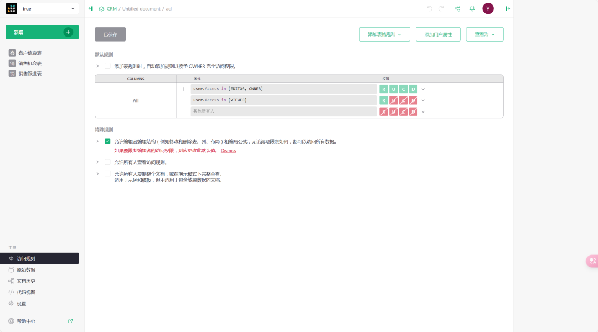Click the EDITOR, OWNER condition field
Viewport: 598px width, 332px height.
283,89
